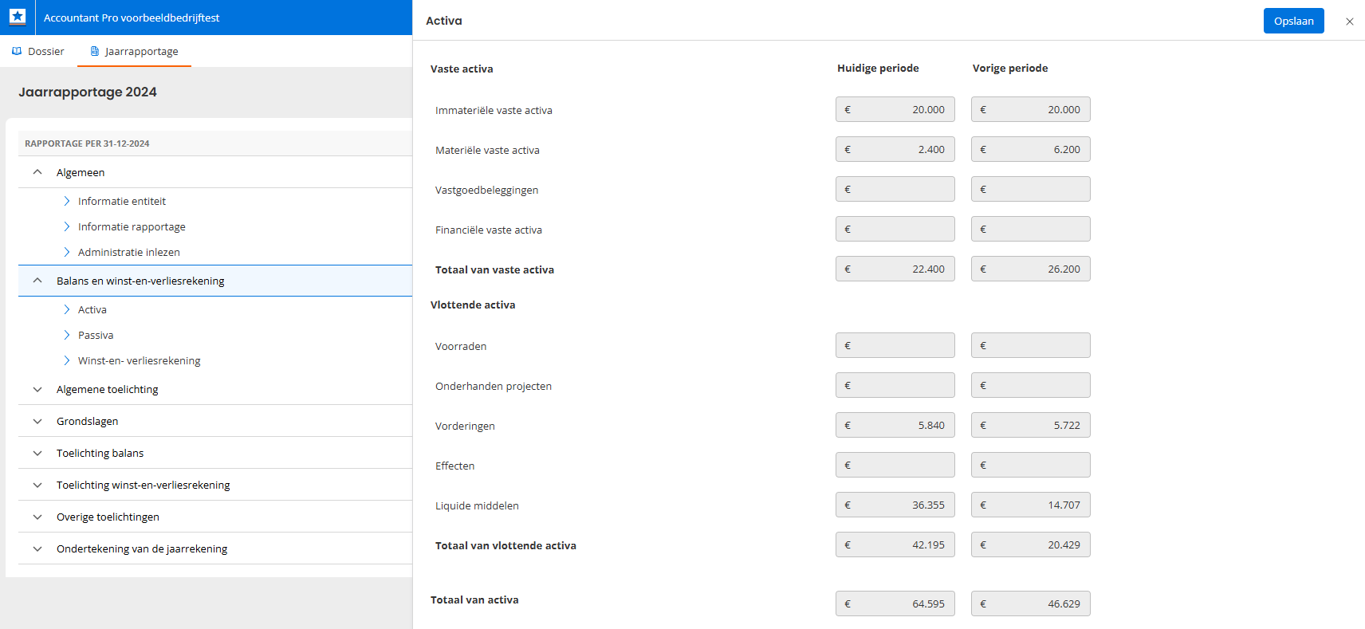
Task: Click Totaal van vaste activa field 26.200
Action: (1031, 269)
